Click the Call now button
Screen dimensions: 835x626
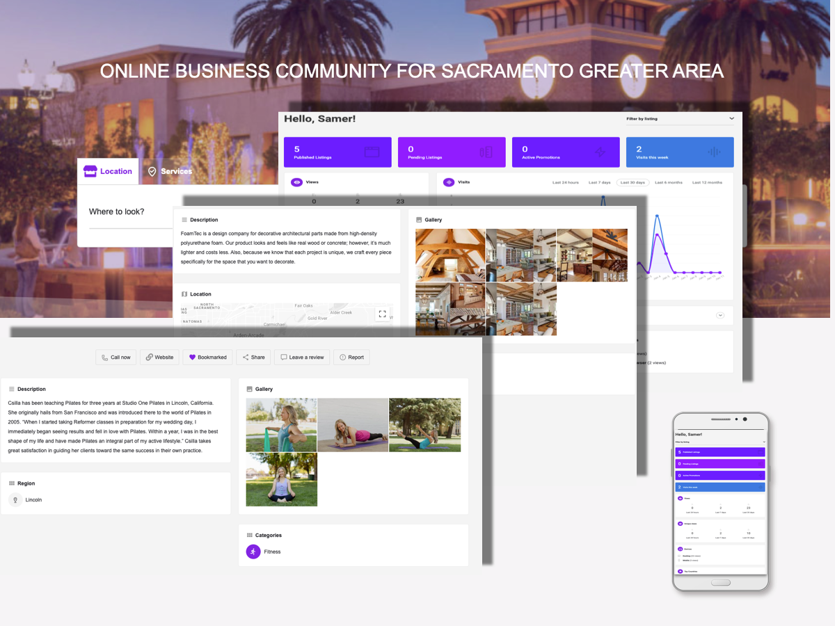point(116,357)
